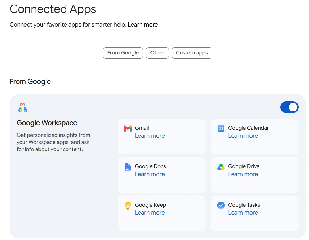Click the Google Calendar icon
This screenshot has height=240, width=309.
(x=221, y=128)
